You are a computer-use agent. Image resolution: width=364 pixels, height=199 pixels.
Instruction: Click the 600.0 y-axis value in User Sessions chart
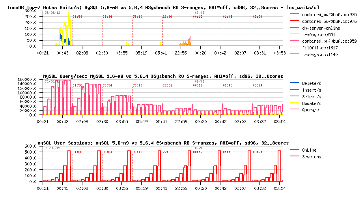(31, 146)
